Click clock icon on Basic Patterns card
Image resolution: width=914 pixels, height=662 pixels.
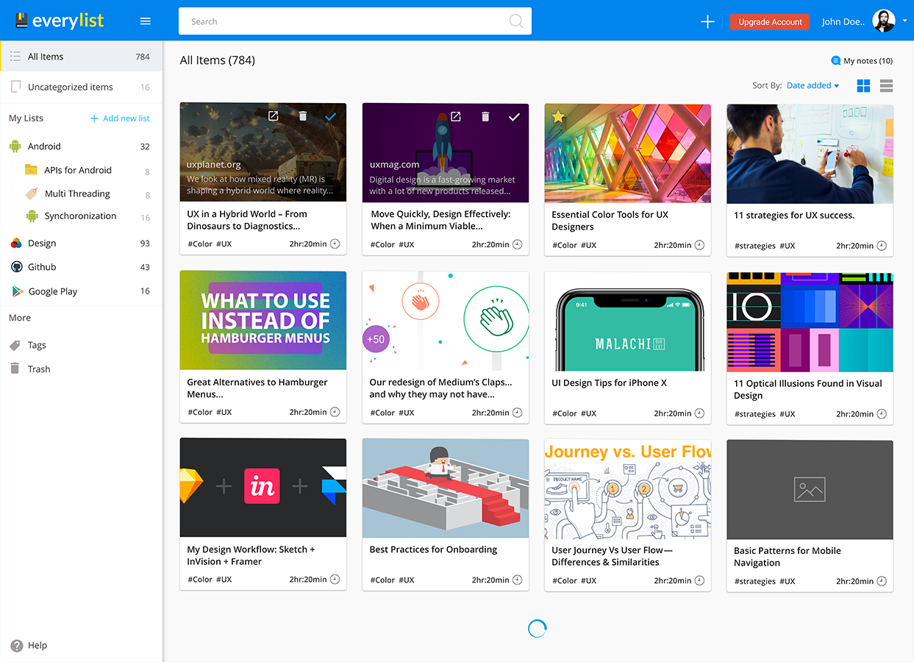(882, 581)
